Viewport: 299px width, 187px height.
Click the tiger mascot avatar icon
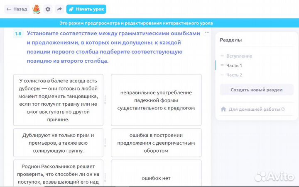click(x=36, y=9)
